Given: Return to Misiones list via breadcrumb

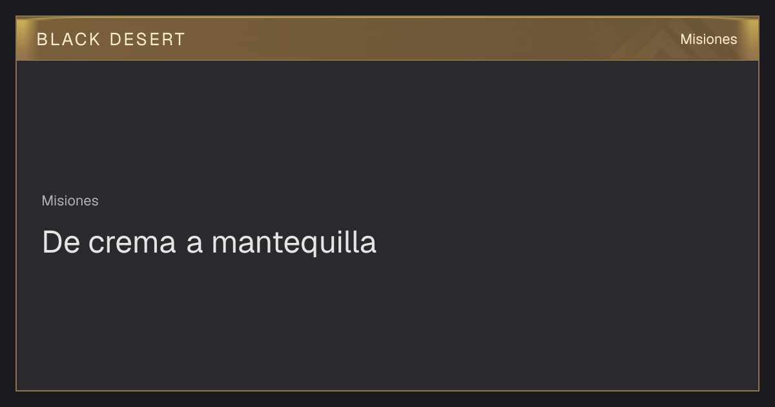Looking at the screenshot, I should 70,201.
